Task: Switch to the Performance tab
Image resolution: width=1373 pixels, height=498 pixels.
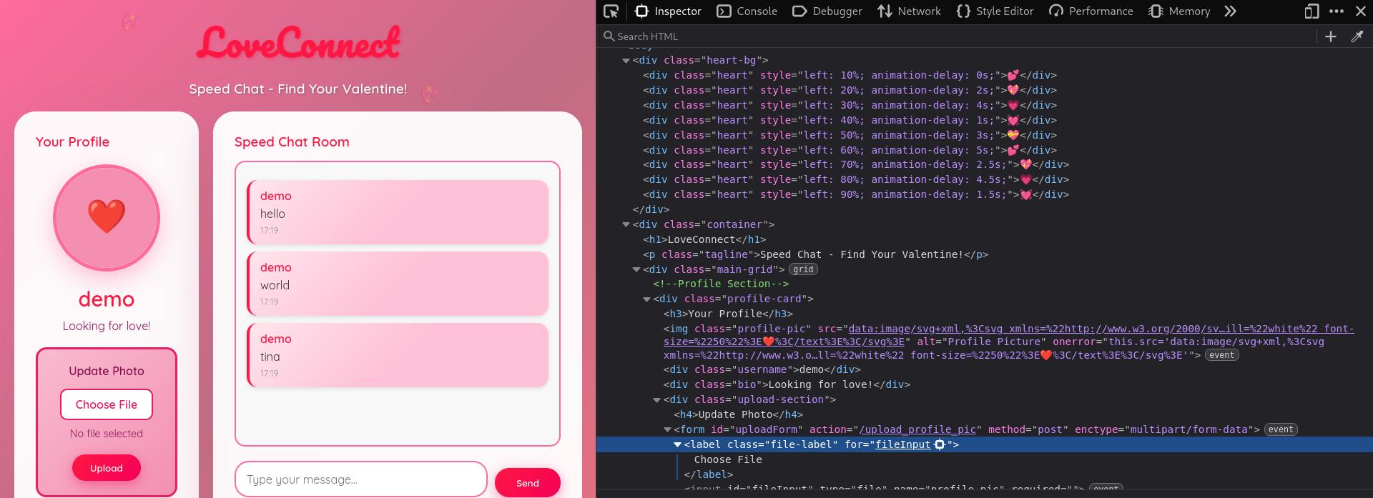Action: pyautogui.click(x=1091, y=11)
